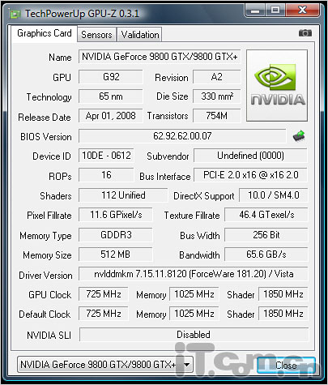Click the Subvendor Undefined field
328x385 pixels.
click(x=250, y=156)
